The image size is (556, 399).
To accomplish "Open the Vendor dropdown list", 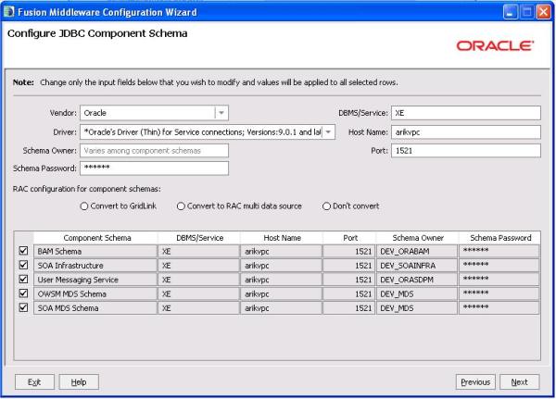I will pos(221,113).
